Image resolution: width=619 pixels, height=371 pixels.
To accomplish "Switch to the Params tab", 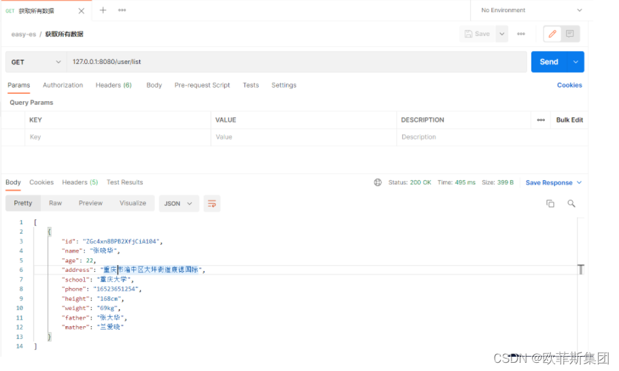I will tap(18, 85).
